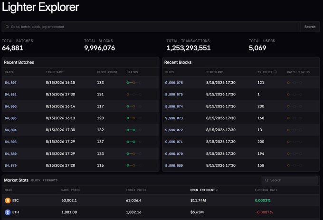
Task: Open batch 64,879
Action: pyautogui.click(x=10, y=165)
